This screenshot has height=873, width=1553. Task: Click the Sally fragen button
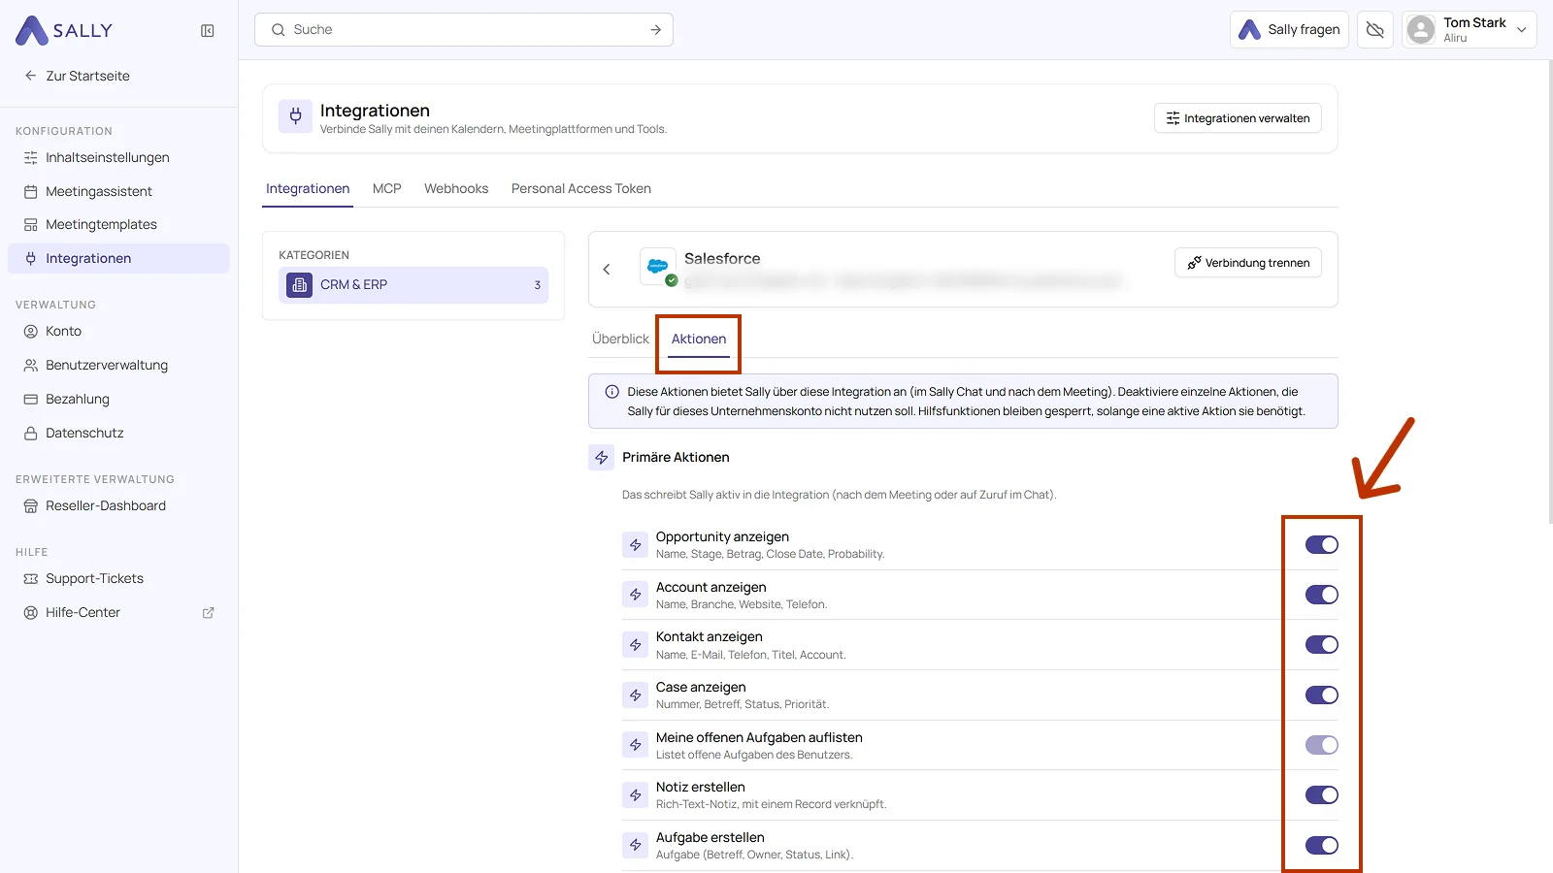pyautogui.click(x=1290, y=30)
